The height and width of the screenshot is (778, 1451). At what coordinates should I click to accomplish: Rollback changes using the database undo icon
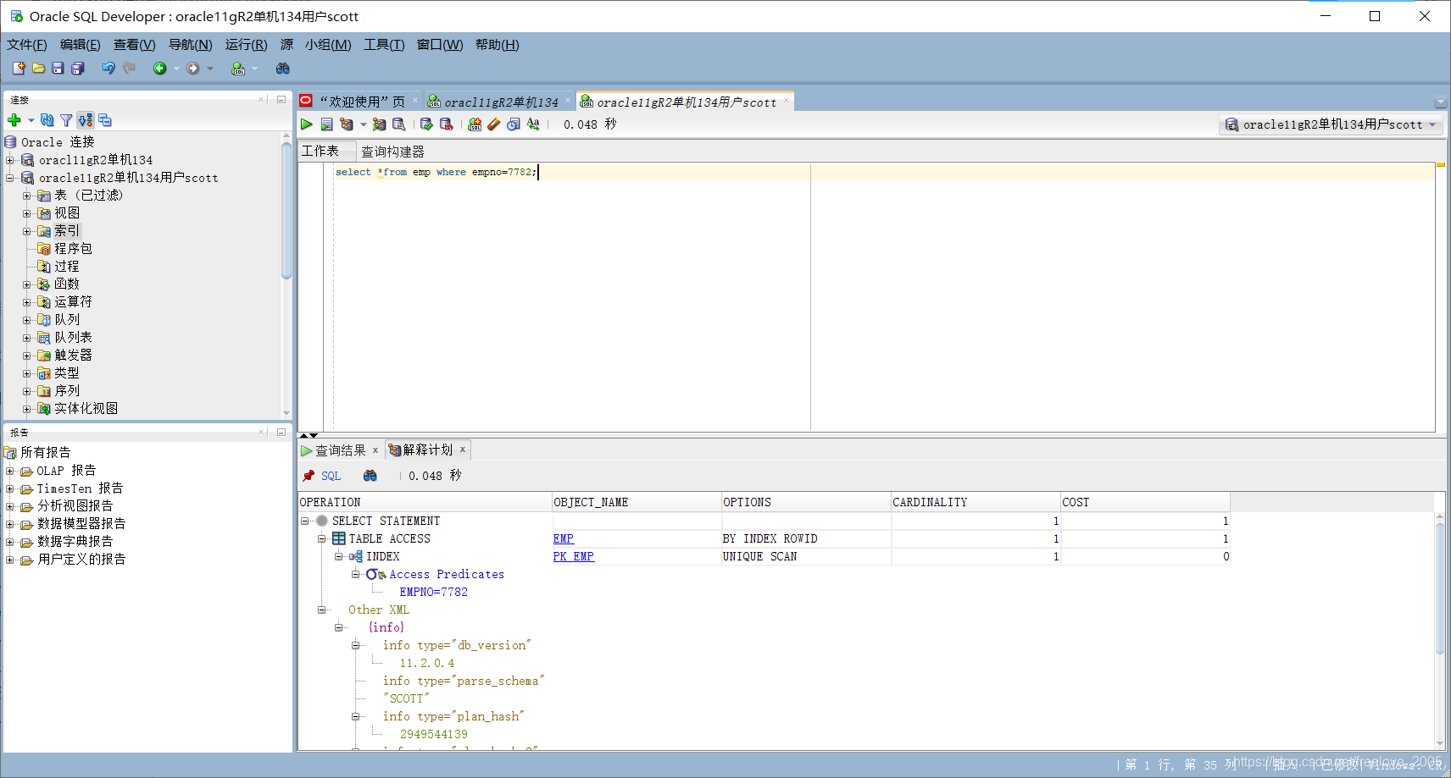pos(447,124)
